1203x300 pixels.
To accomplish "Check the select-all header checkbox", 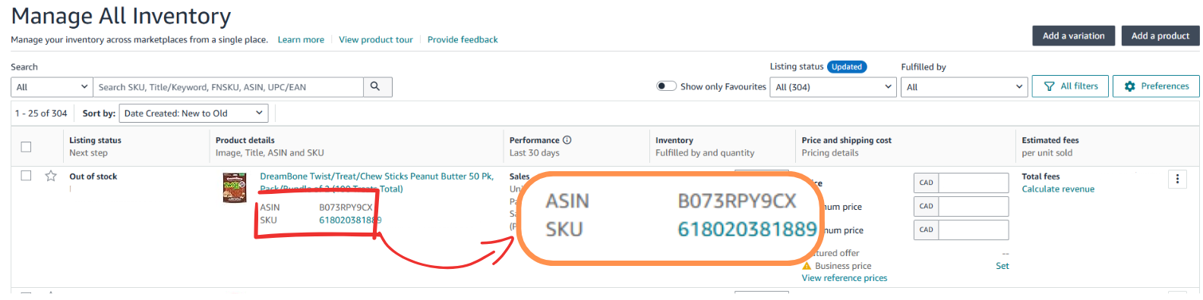I will click(26, 146).
